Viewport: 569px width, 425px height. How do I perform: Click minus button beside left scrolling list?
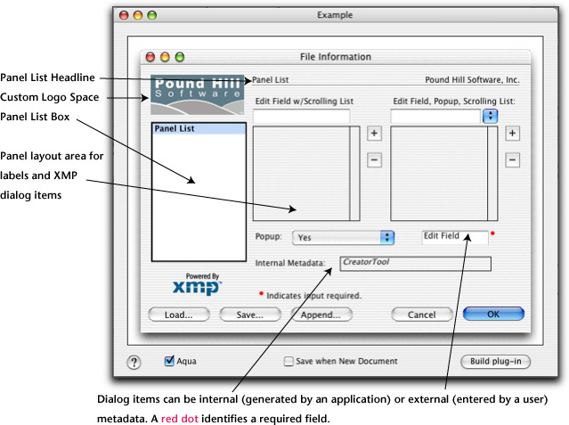click(374, 160)
